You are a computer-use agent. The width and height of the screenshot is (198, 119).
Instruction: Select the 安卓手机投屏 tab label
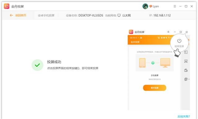click(x=46, y=15)
